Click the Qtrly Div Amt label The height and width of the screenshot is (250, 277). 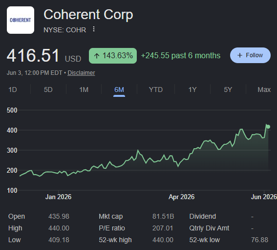click(209, 228)
